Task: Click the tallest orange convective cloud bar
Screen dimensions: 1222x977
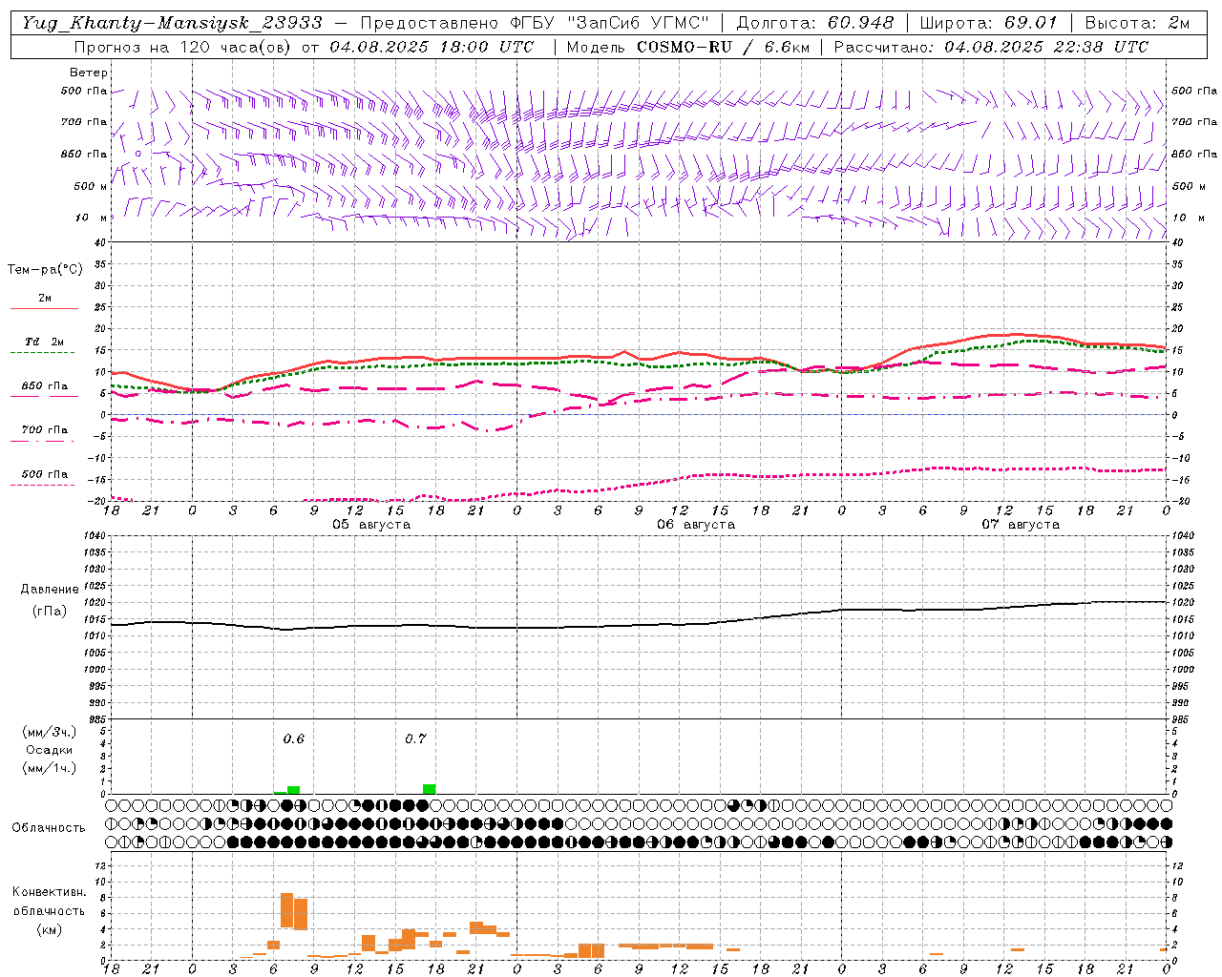Action: coord(286,910)
